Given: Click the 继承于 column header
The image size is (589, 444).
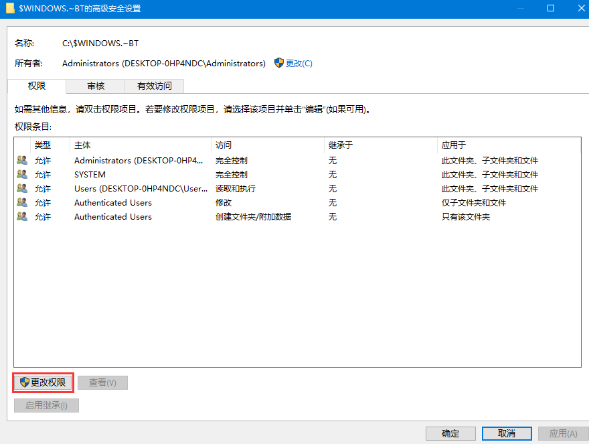Looking at the screenshot, I should [x=340, y=145].
